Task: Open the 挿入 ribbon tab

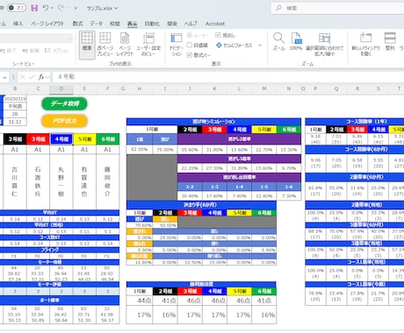Action: 18,24
